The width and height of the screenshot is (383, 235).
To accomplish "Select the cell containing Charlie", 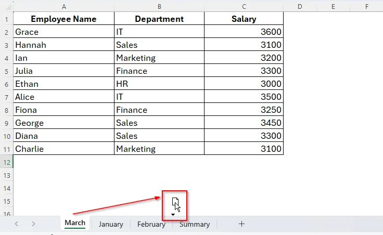I will point(64,149).
